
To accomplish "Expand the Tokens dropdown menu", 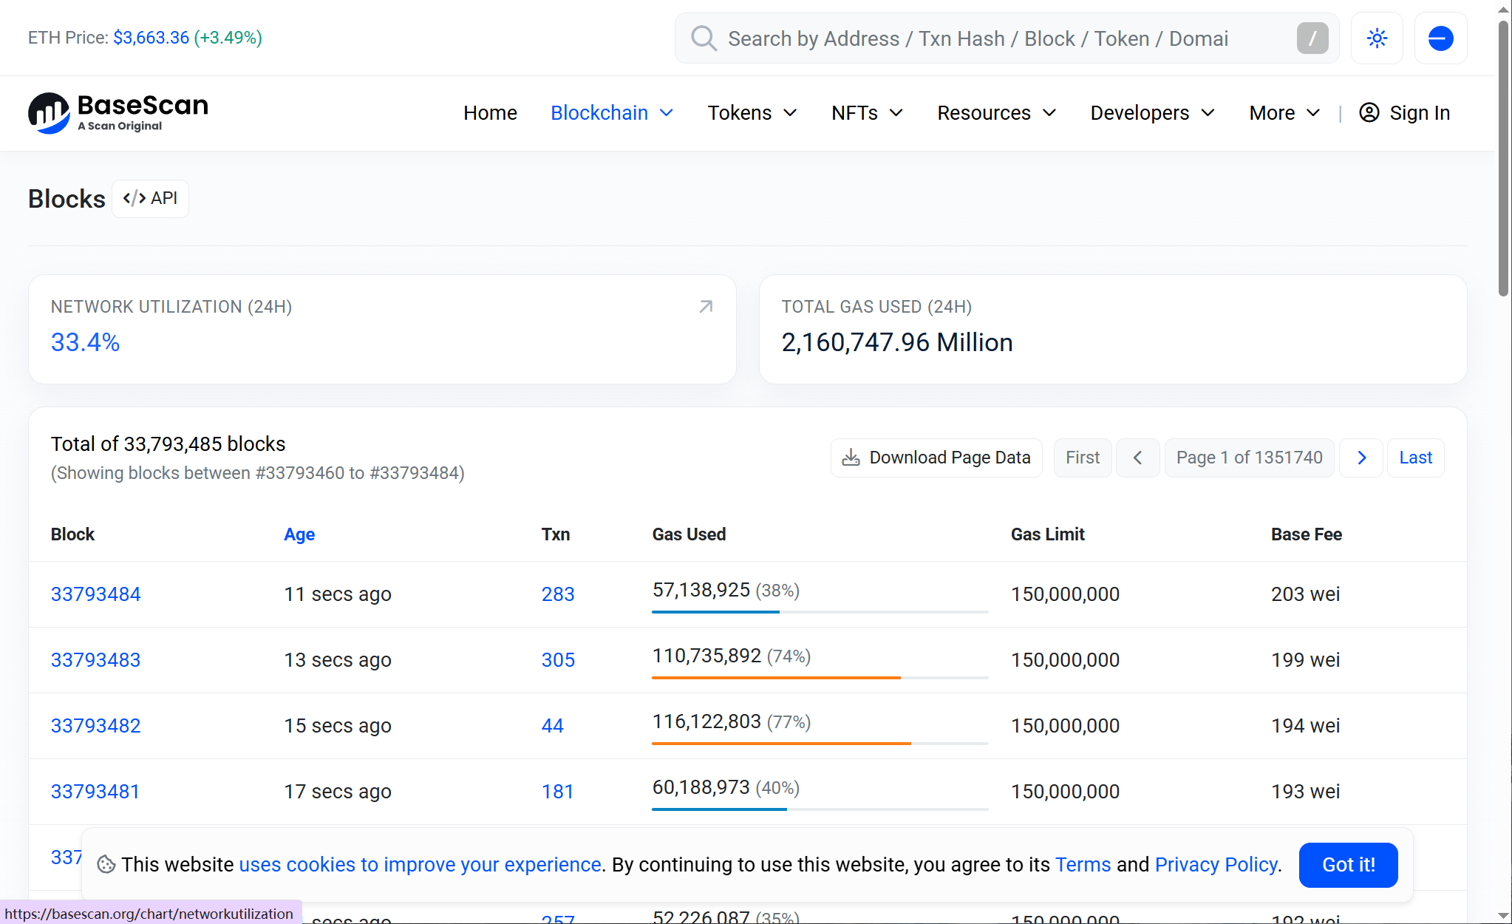I will (x=752, y=112).
